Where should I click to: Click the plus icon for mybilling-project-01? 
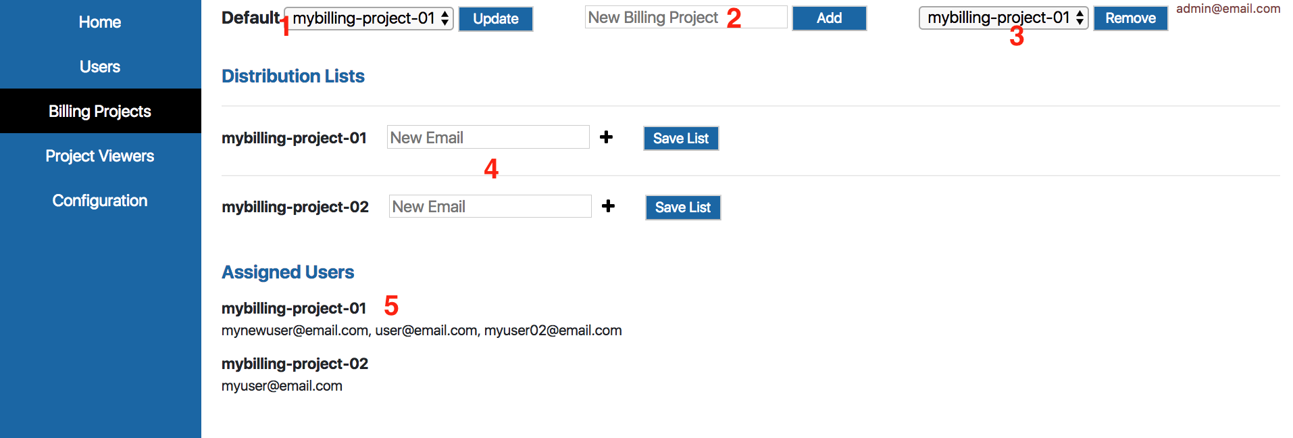606,137
